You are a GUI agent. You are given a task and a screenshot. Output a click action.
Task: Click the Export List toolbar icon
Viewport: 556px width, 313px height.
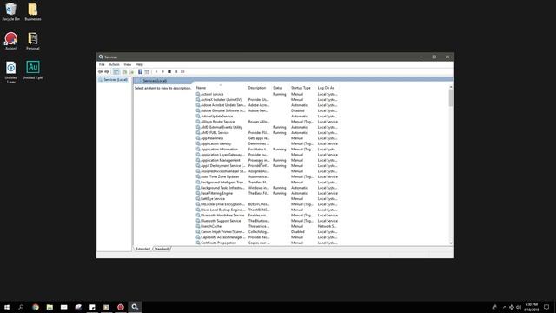click(131, 71)
